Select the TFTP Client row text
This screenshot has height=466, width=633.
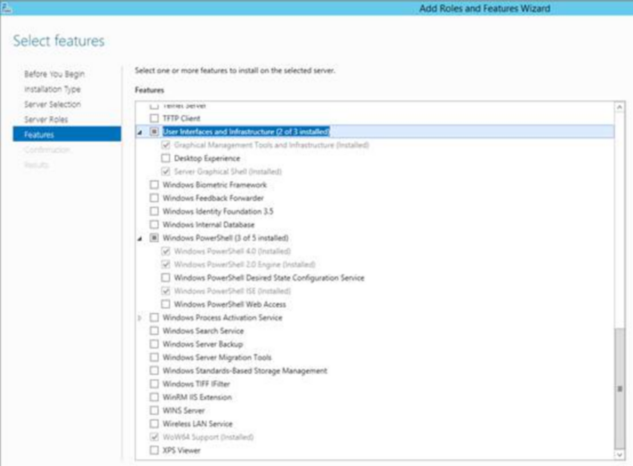click(181, 118)
